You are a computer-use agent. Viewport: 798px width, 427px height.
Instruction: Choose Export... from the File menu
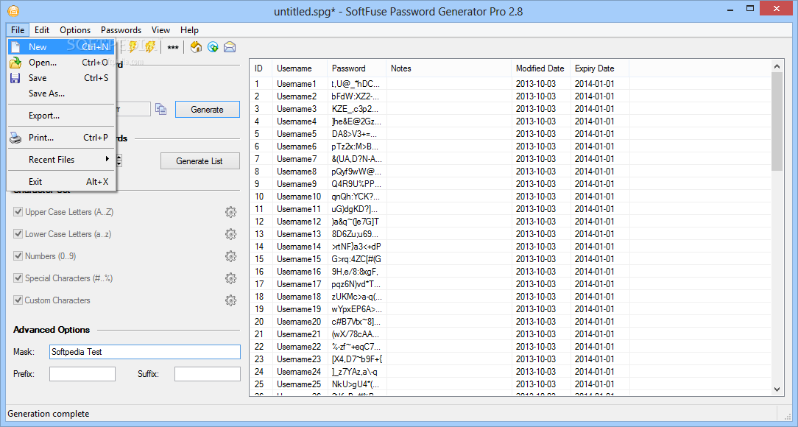click(x=61, y=116)
